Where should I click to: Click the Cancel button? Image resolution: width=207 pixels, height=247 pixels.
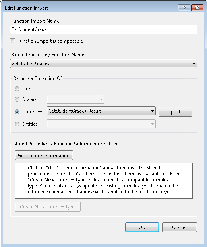tap(180, 227)
